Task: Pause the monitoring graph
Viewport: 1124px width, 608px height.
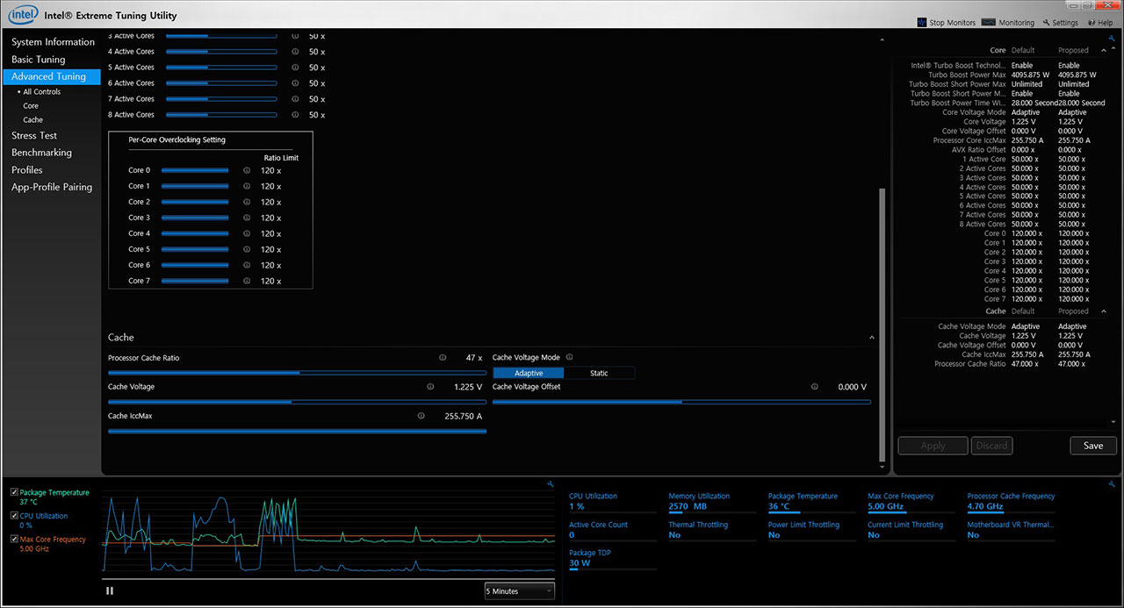Action: click(x=110, y=590)
